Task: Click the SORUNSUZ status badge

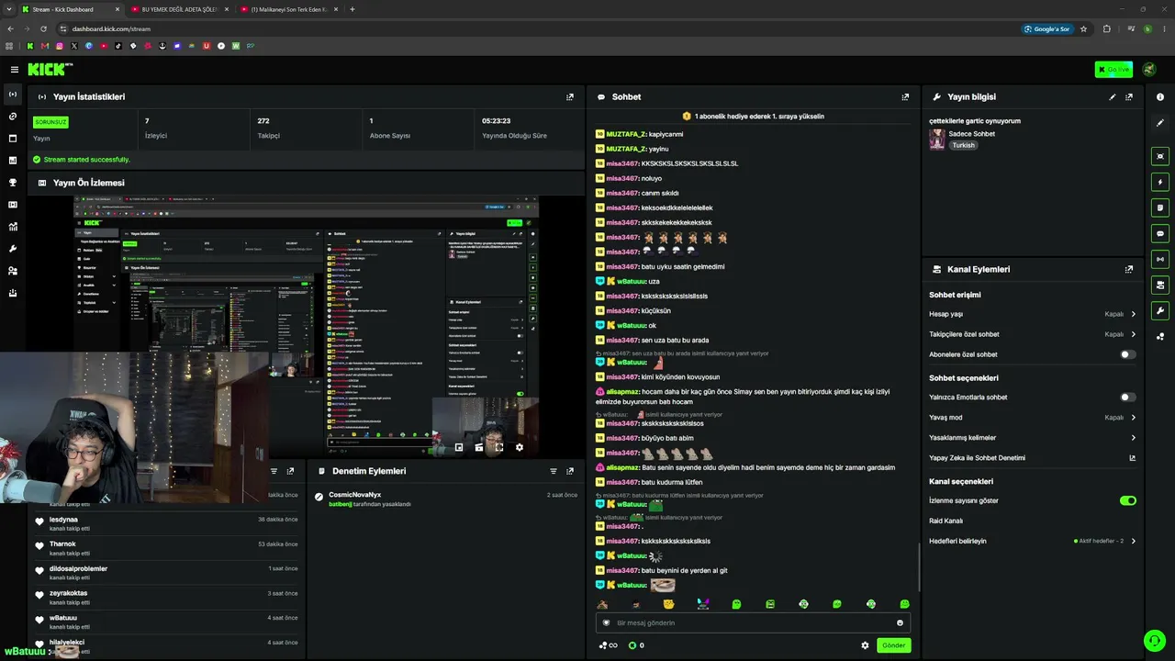Action: point(50,122)
